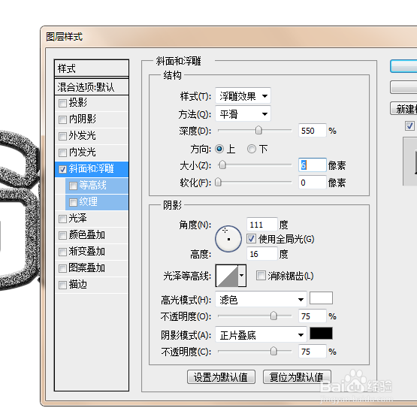
Task: Open the 阴影模式 正片叠底 dropdown
Action: tap(261, 335)
